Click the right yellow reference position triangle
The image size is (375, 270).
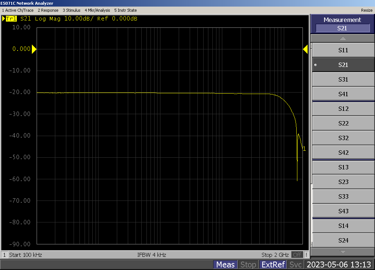point(305,49)
